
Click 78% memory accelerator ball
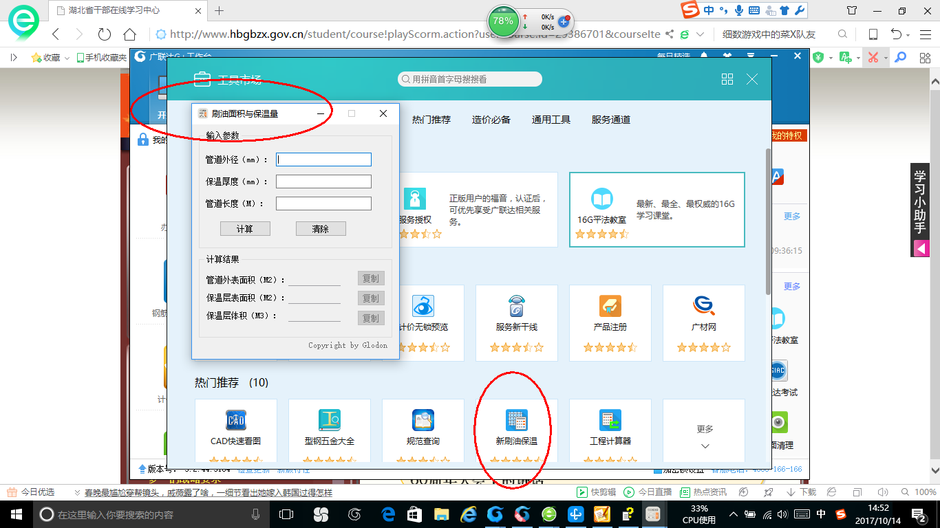coord(503,21)
